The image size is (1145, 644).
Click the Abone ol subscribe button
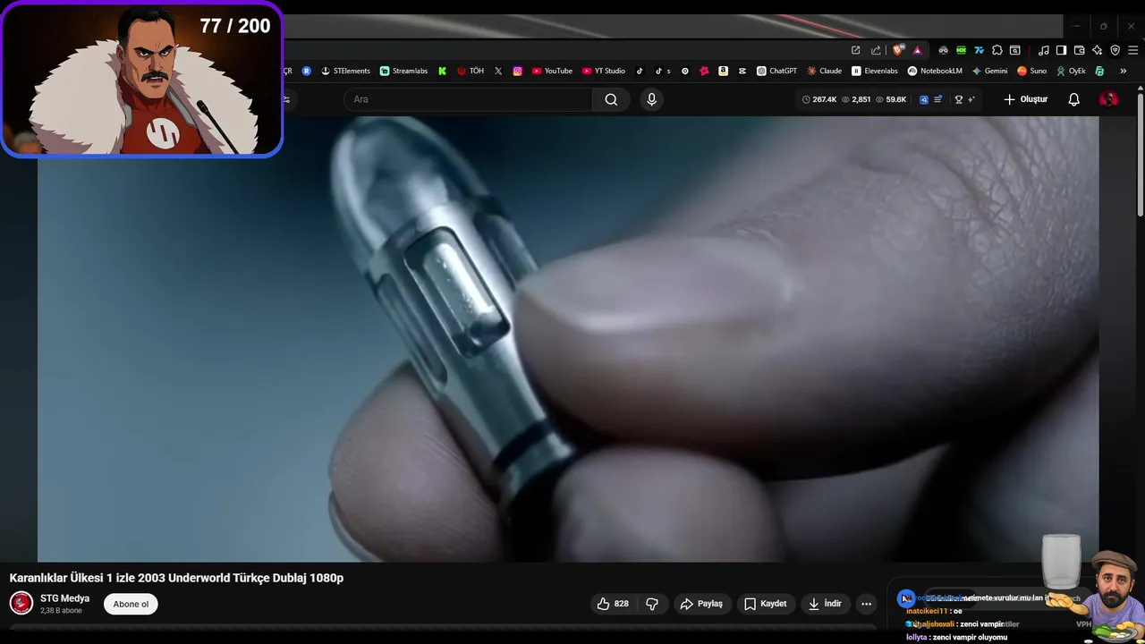(x=131, y=604)
